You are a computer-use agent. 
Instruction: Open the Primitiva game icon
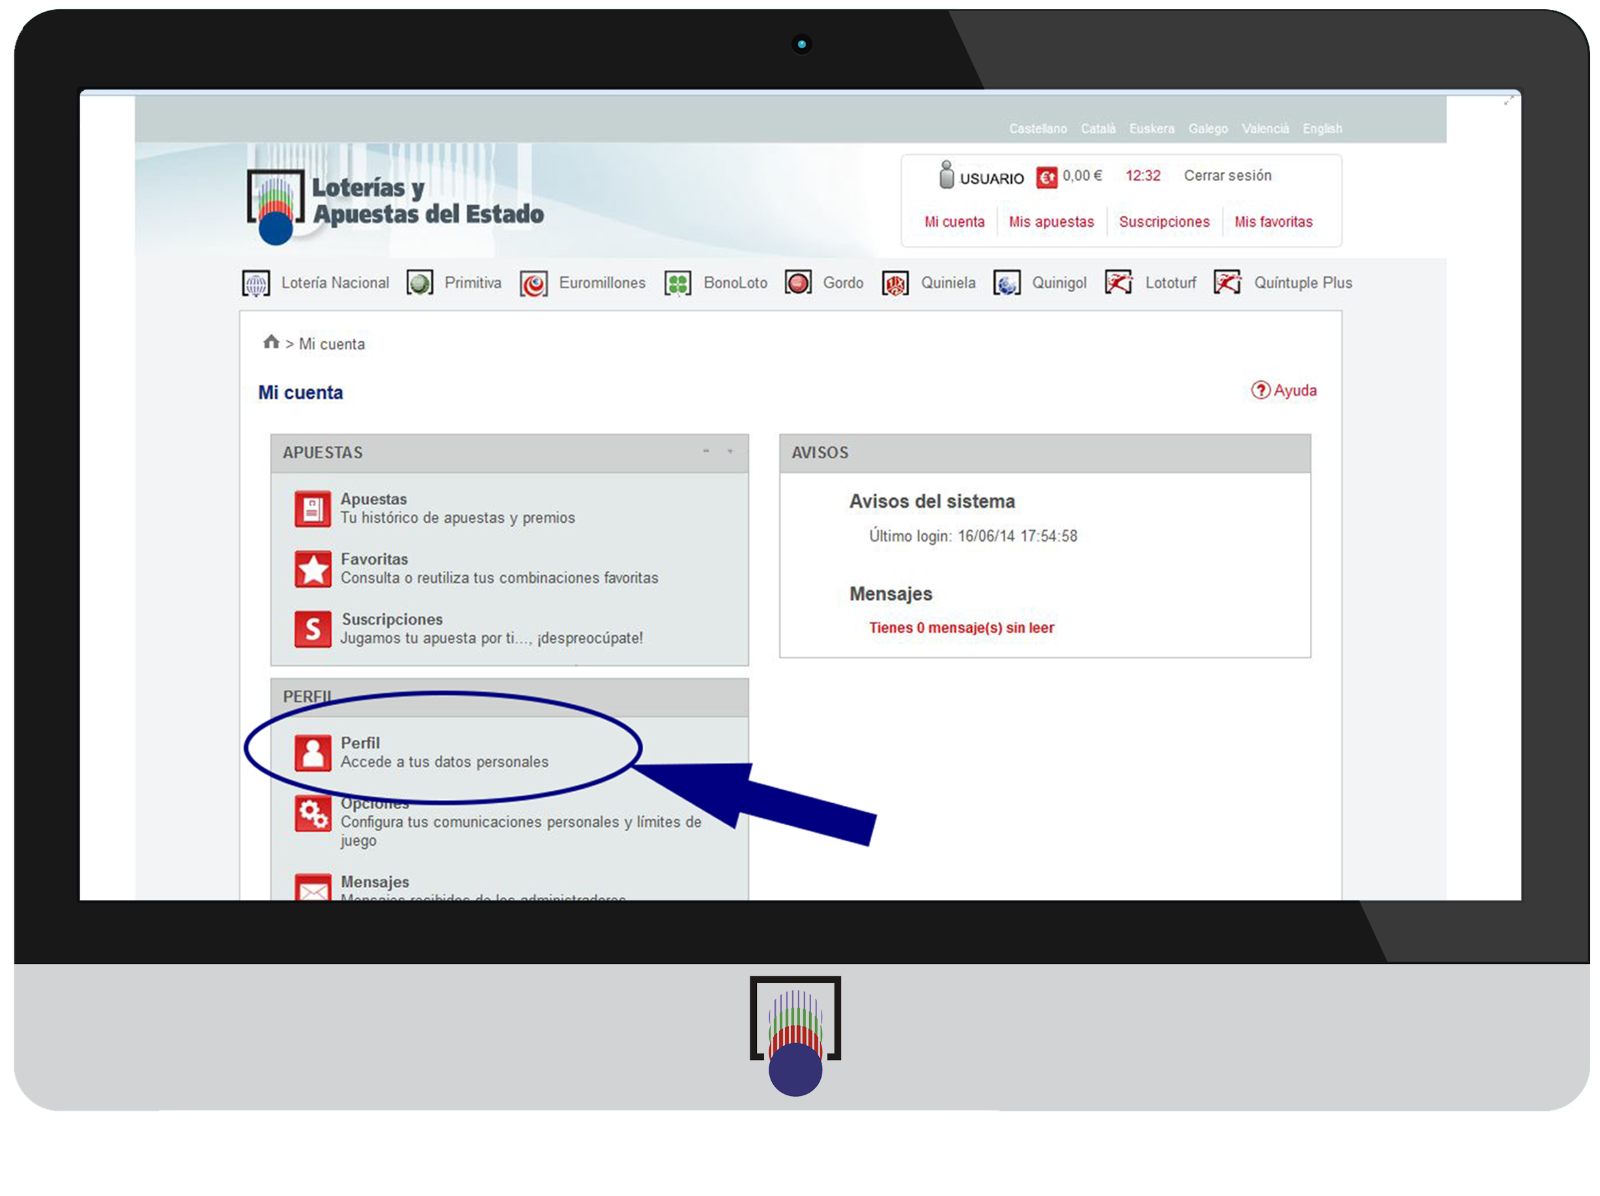420,283
